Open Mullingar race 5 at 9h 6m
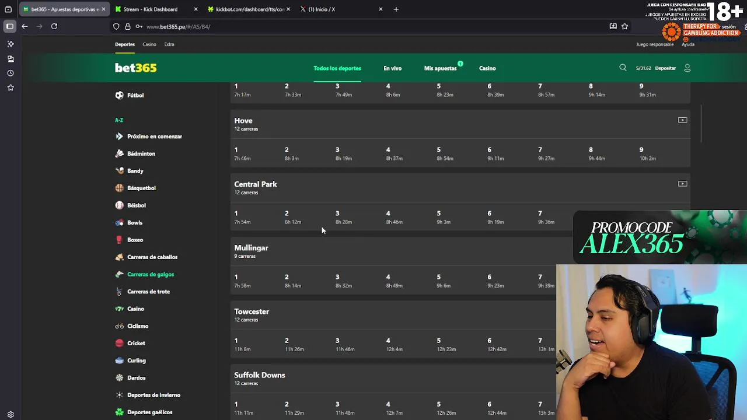 click(x=444, y=281)
